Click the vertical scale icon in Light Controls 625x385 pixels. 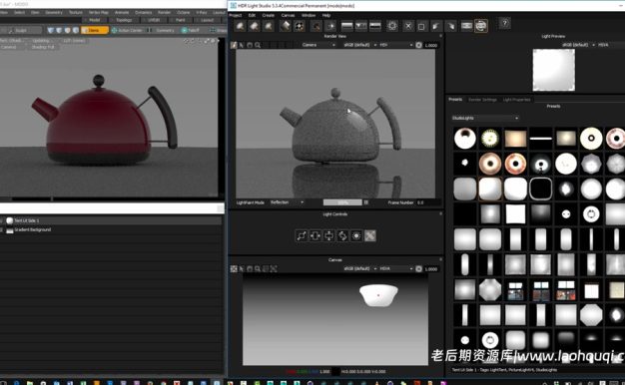(x=328, y=235)
